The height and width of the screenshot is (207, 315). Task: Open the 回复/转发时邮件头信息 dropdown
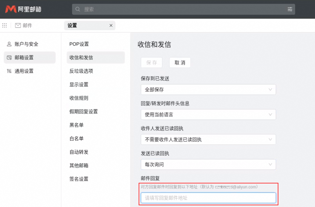click(208, 114)
